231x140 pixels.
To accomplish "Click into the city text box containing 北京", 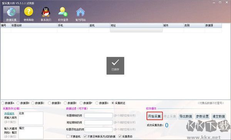I will point(31,118).
